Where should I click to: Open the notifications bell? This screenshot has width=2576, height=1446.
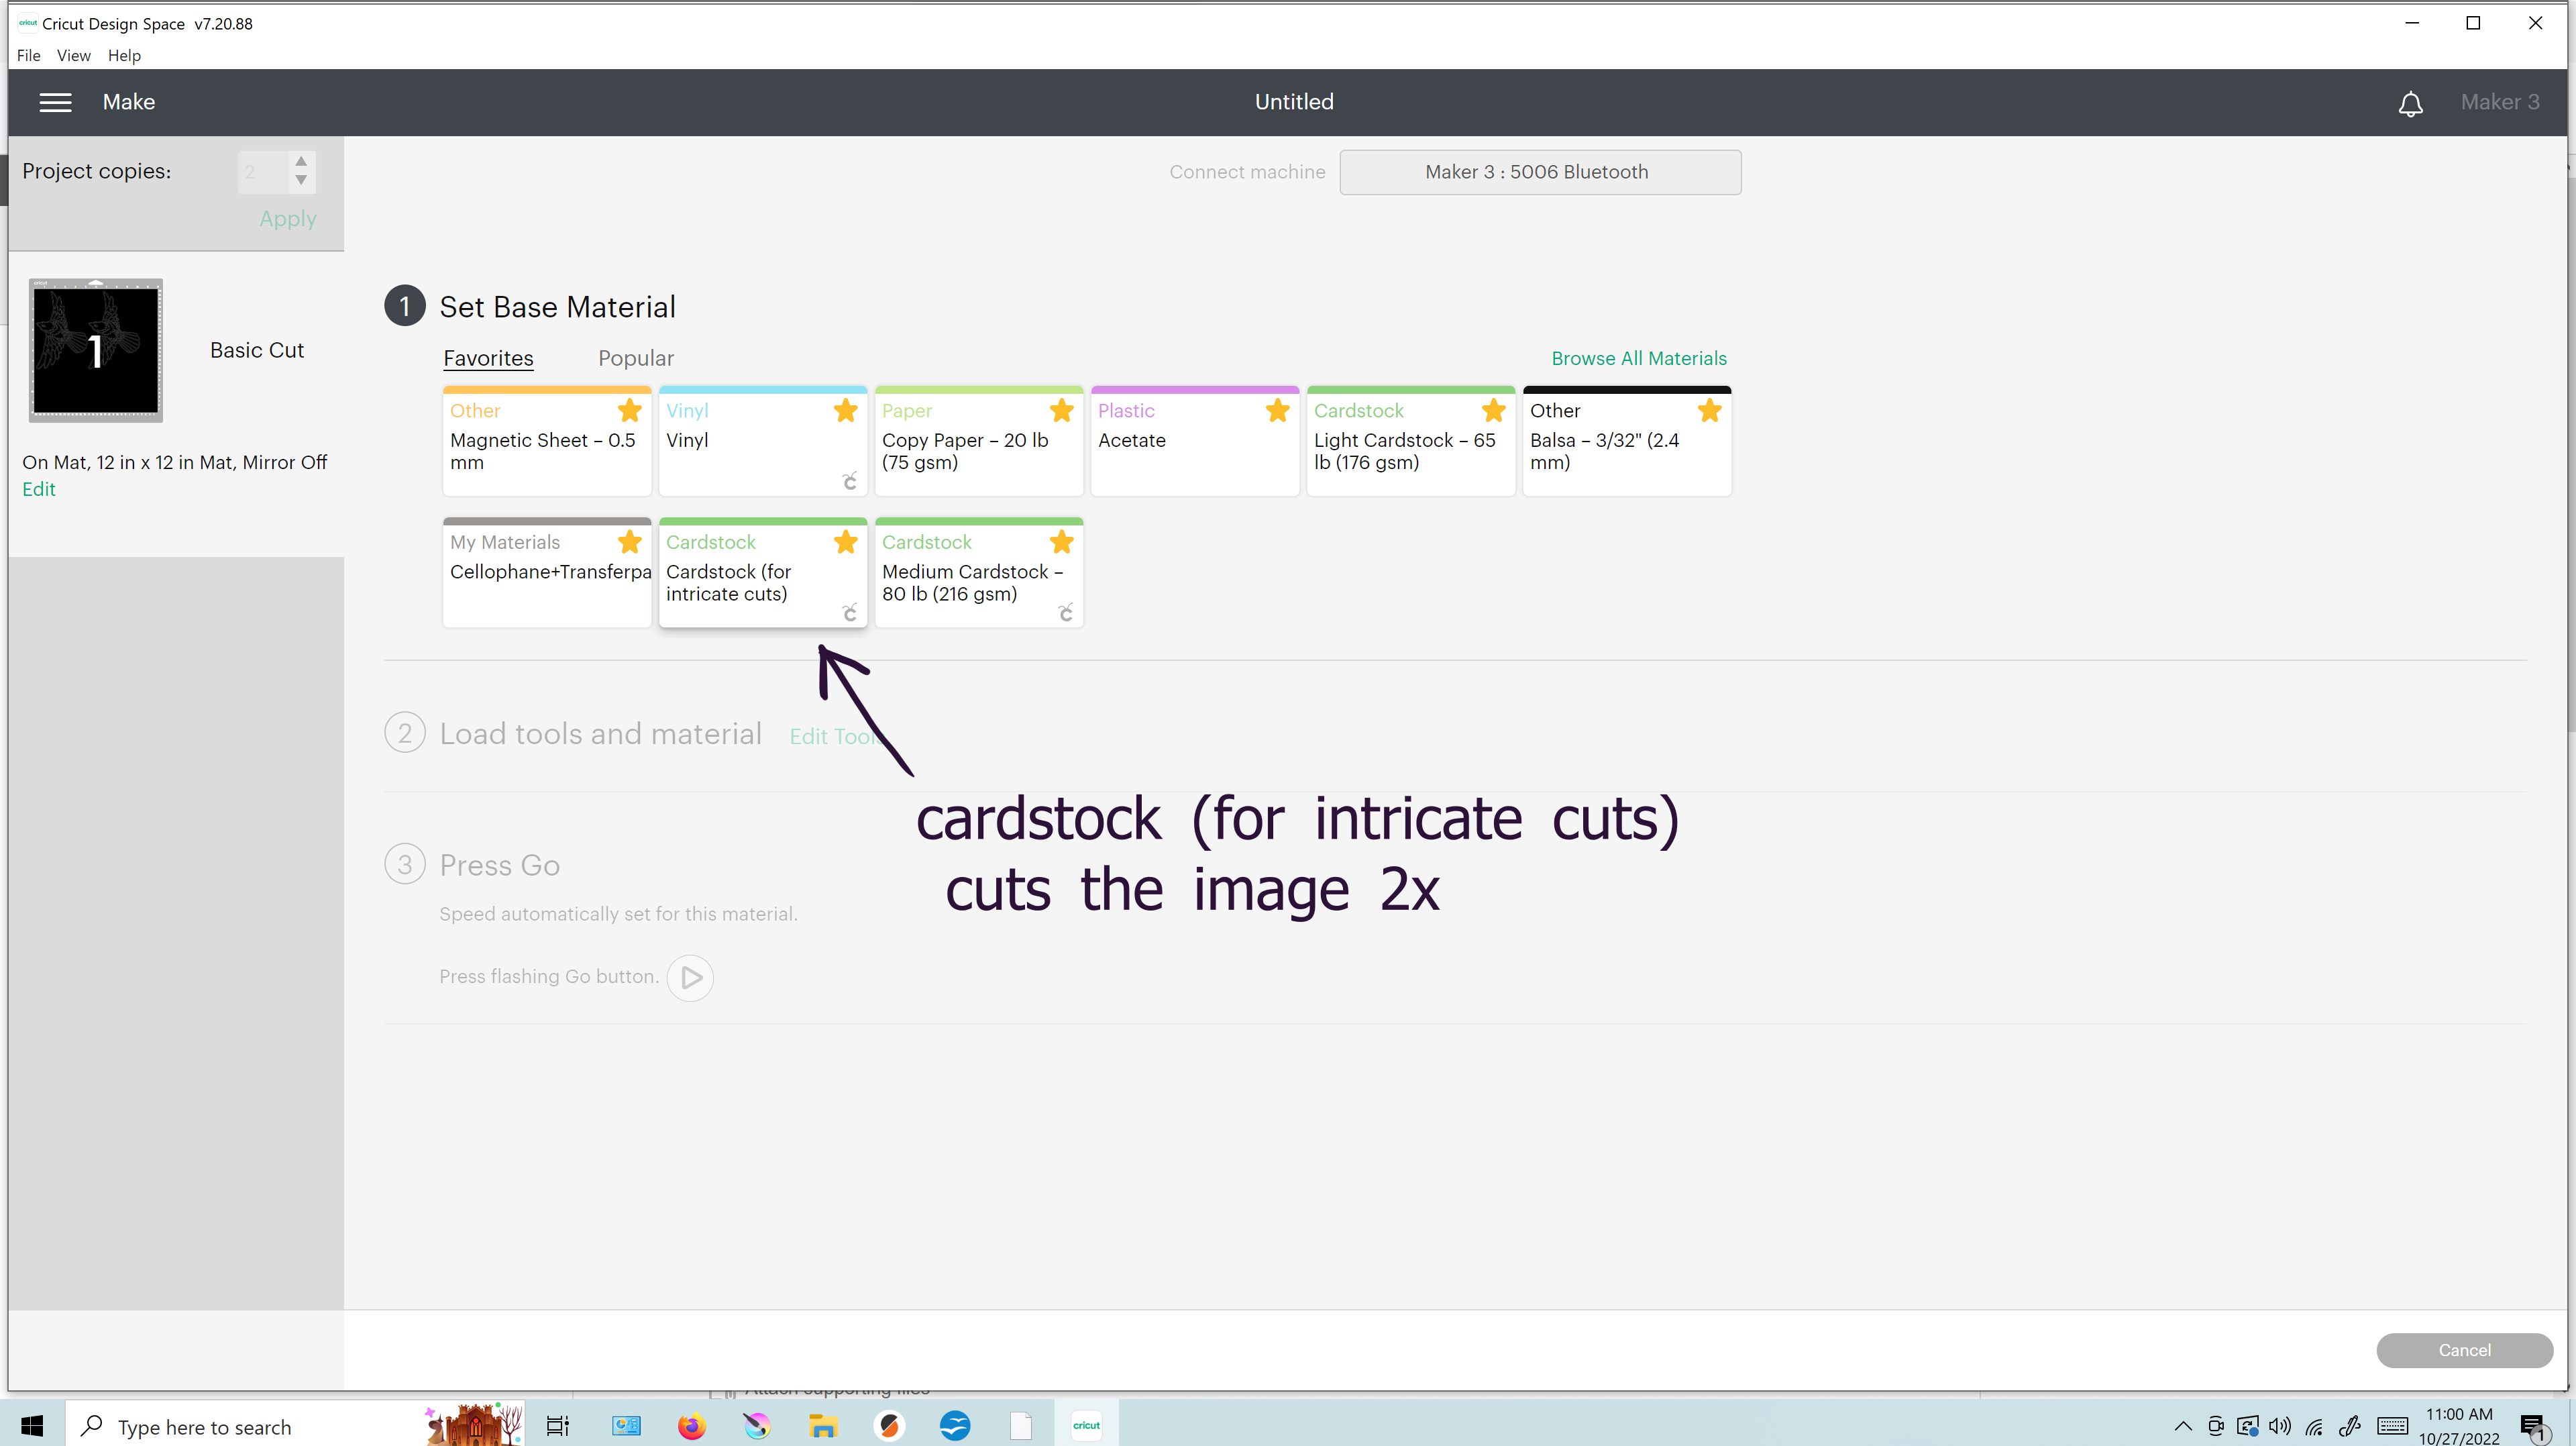pyautogui.click(x=2410, y=103)
